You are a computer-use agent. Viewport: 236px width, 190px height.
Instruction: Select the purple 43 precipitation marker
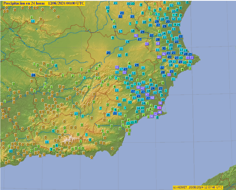[x=142, y=88]
